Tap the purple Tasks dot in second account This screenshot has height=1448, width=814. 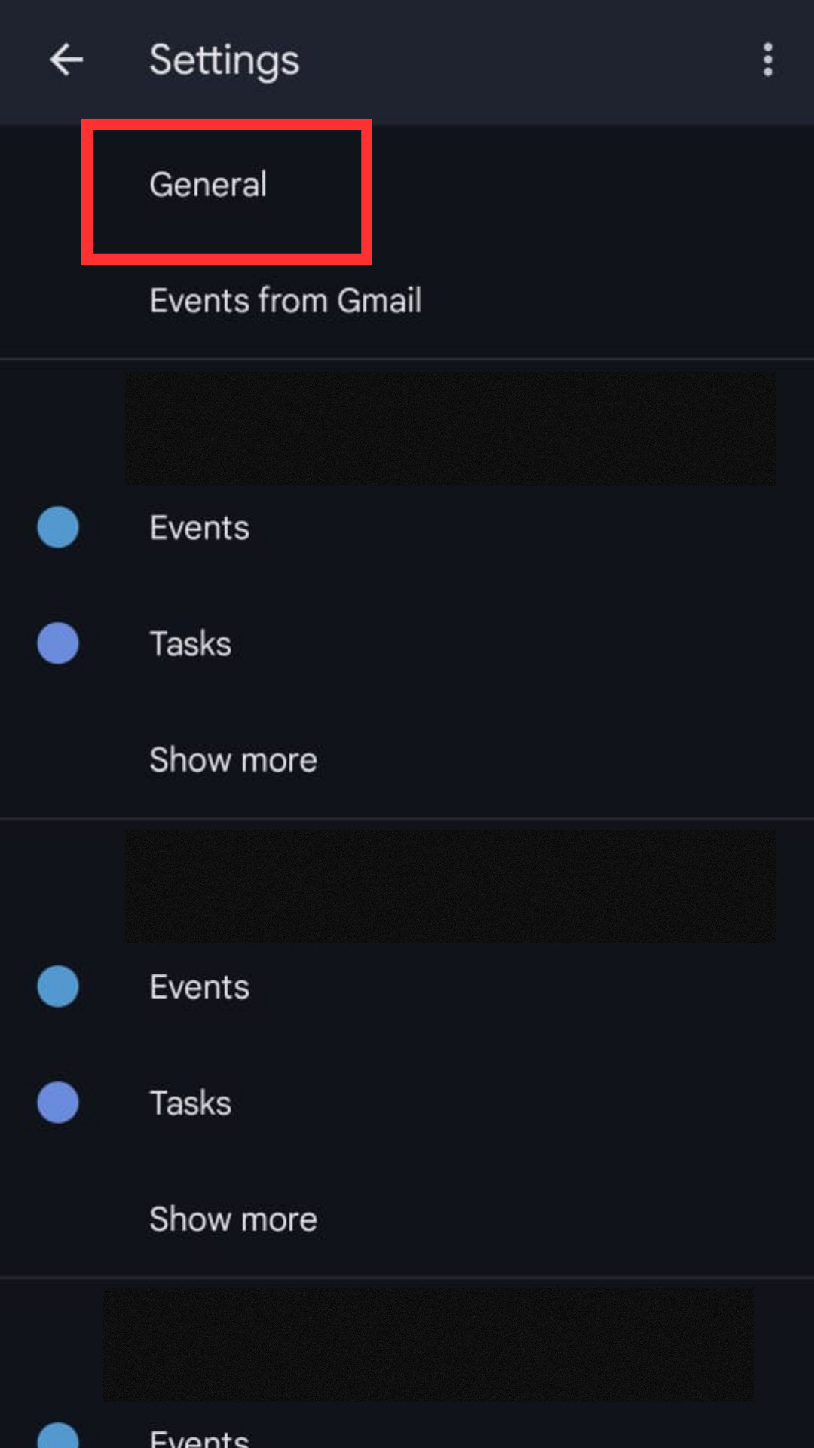pos(58,1103)
